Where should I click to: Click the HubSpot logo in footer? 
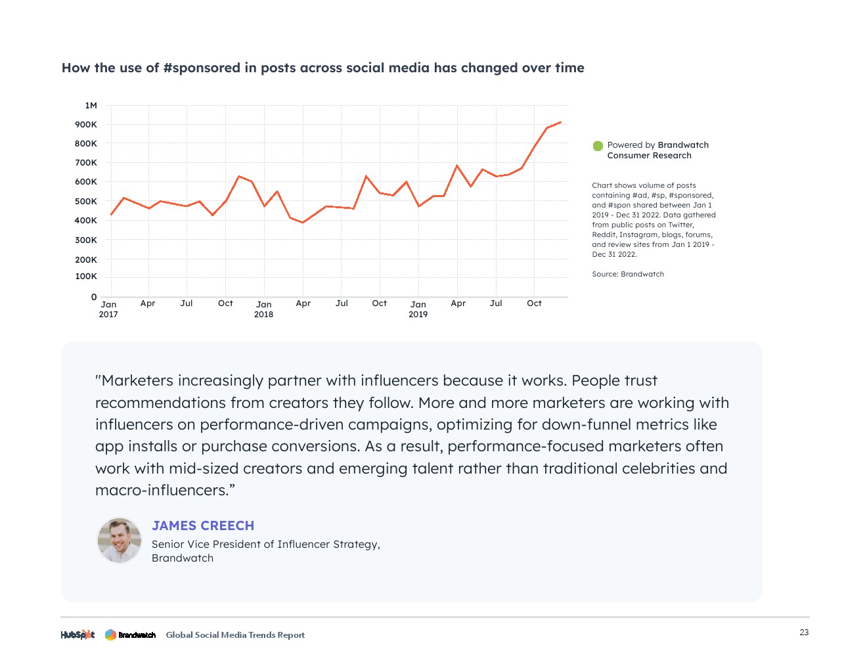[x=78, y=635]
